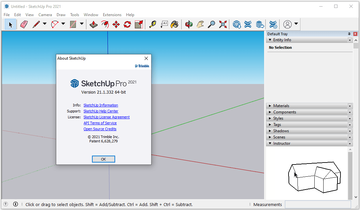Viewport: 360px width, 210px height.
Task: Open the account dropdown arrow
Action: click(296, 24)
